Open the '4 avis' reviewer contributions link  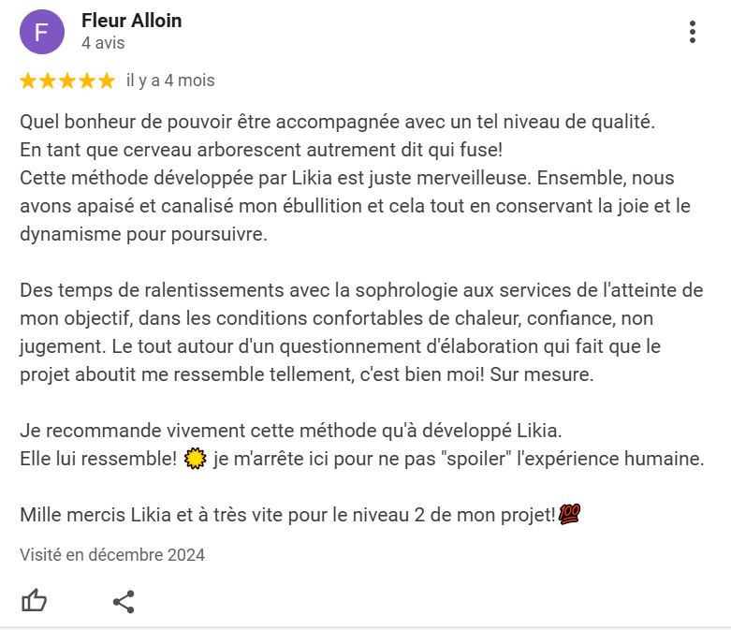coord(103,43)
